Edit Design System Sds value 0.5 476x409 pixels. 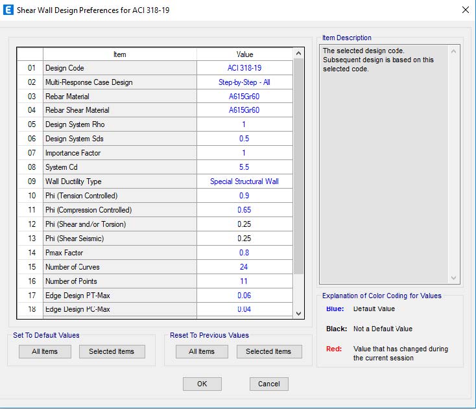click(244, 139)
